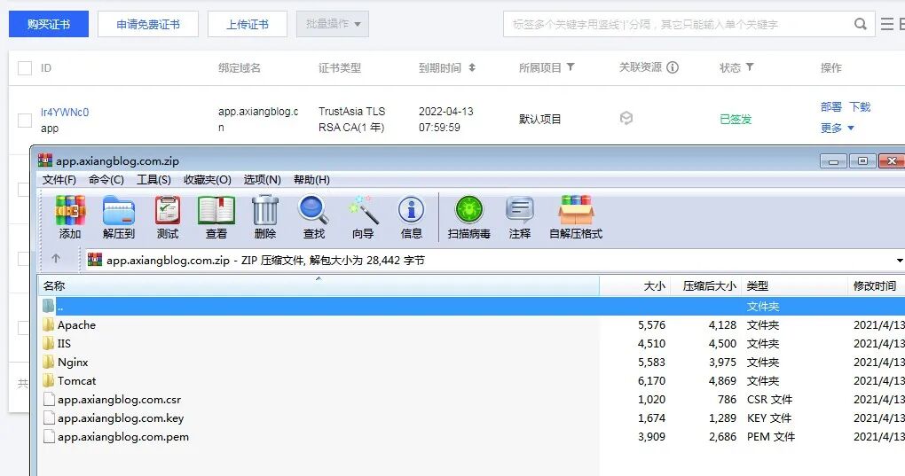Screen dimensions: 905x476
Task: Click the 查看 (View) book icon
Action: (x=216, y=210)
